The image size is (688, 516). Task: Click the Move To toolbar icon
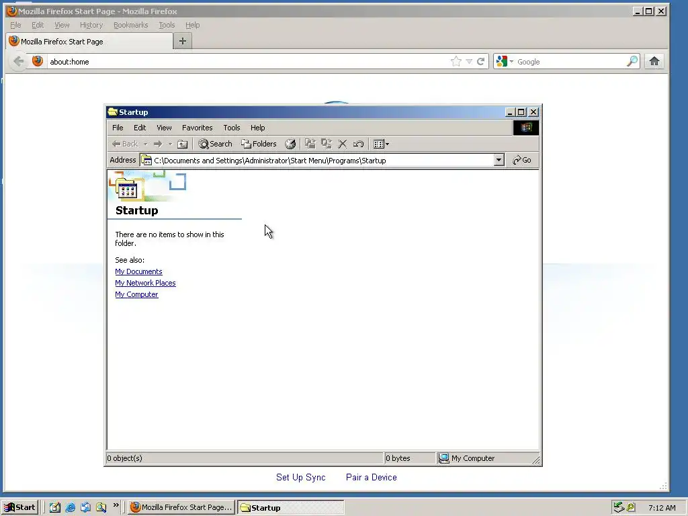[x=310, y=144]
